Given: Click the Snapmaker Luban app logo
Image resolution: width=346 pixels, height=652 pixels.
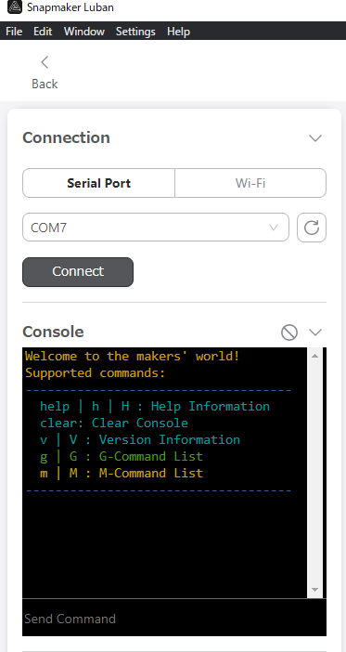Looking at the screenshot, I should [x=15, y=7].
